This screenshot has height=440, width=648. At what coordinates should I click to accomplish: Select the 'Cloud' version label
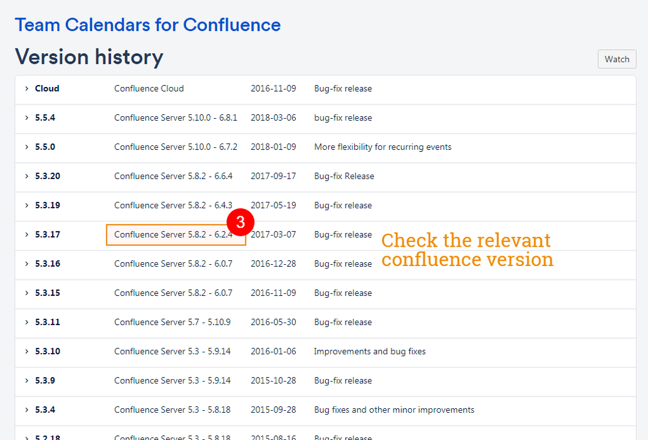coord(47,88)
